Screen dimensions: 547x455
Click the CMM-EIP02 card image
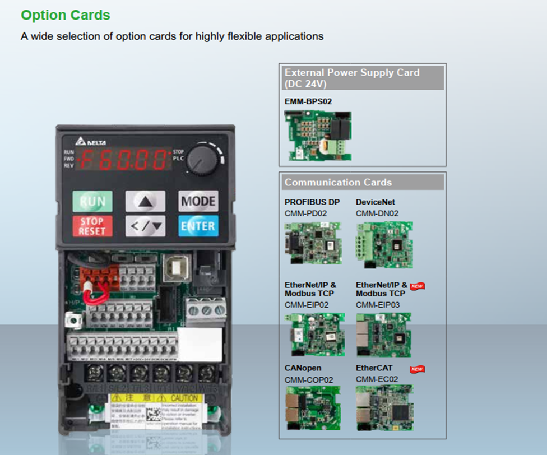point(314,335)
